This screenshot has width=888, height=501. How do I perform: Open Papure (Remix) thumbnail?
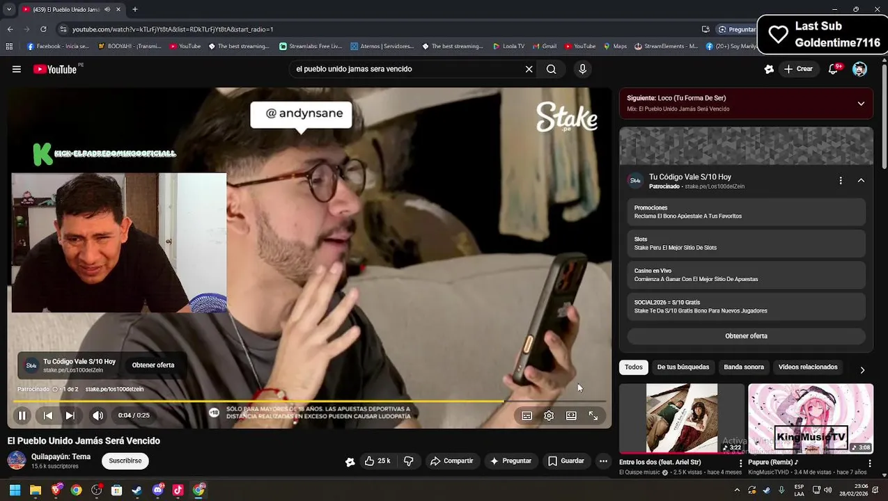tap(811, 418)
